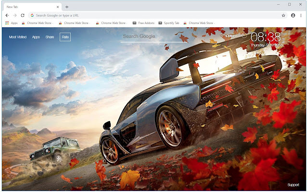Open Most Visited on the new tab page
Image resolution: width=308 pixels, height=192 pixels.
coord(18,37)
